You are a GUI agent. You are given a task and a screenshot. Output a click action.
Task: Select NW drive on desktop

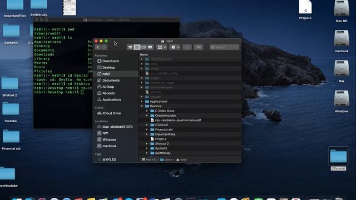tap(342, 71)
